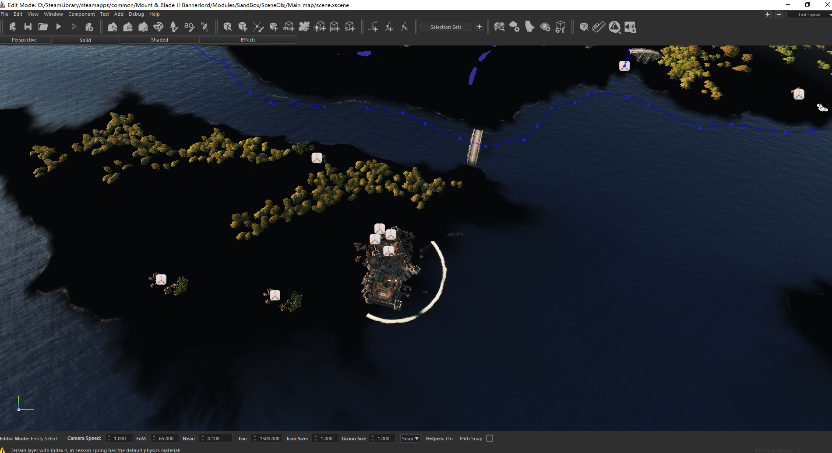Add a sound entity with the s+ icon
Image resolution: width=832 pixels, height=453 pixels.
tap(350, 27)
